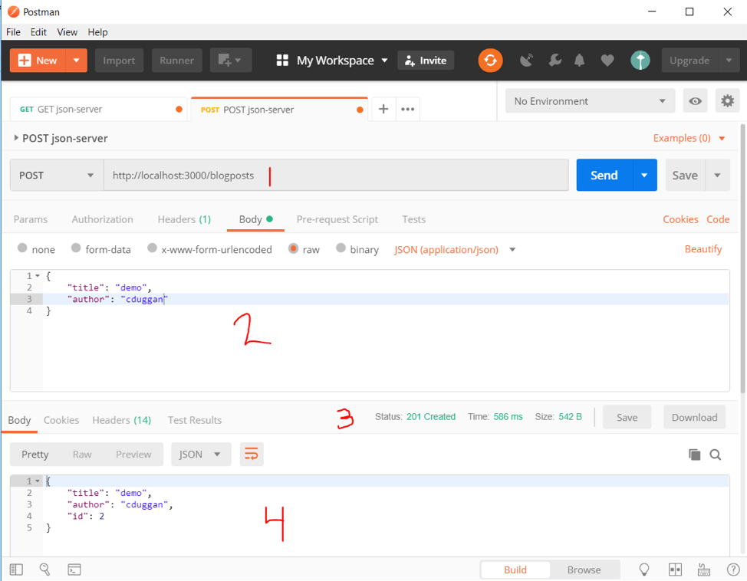Click the sync status icon
This screenshot has width=747, height=581.
click(x=490, y=61)
